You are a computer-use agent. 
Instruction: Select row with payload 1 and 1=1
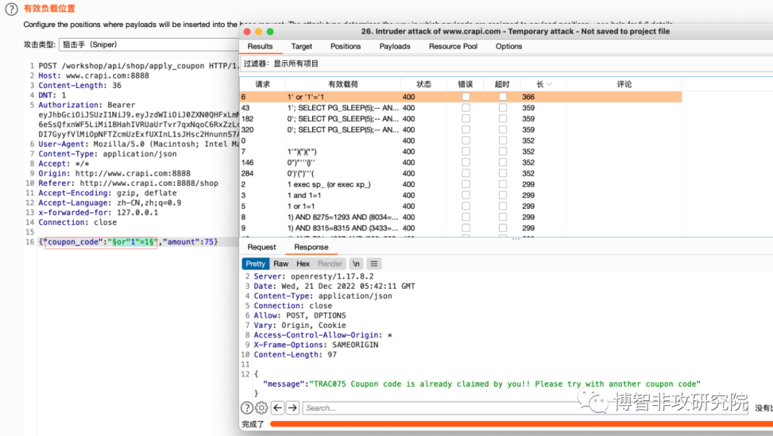(461, 195)
